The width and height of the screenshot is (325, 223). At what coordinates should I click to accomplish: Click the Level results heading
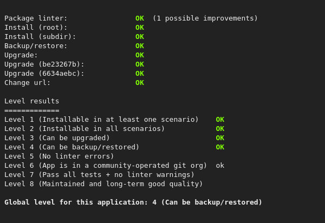point(32,101)
